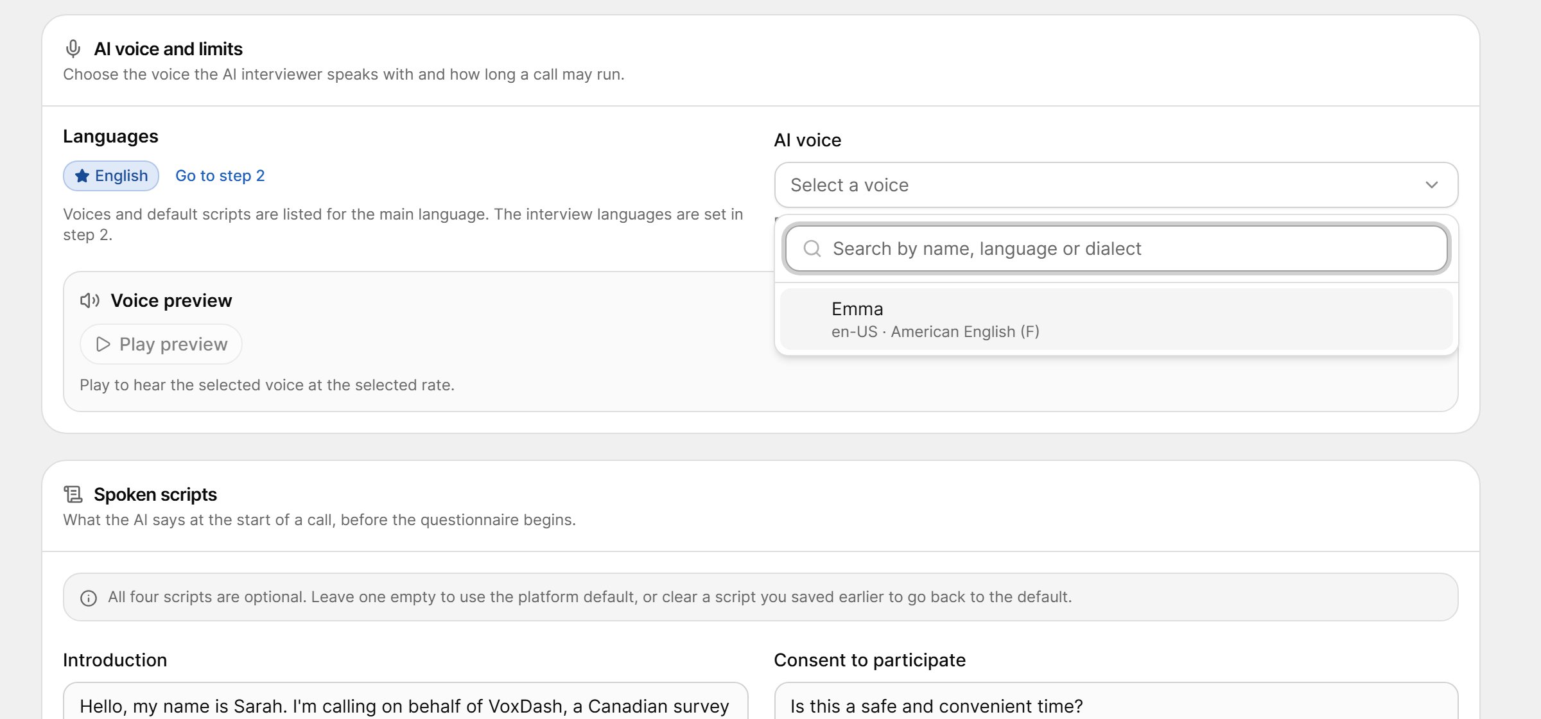Click the Consent to participate label

870,660
